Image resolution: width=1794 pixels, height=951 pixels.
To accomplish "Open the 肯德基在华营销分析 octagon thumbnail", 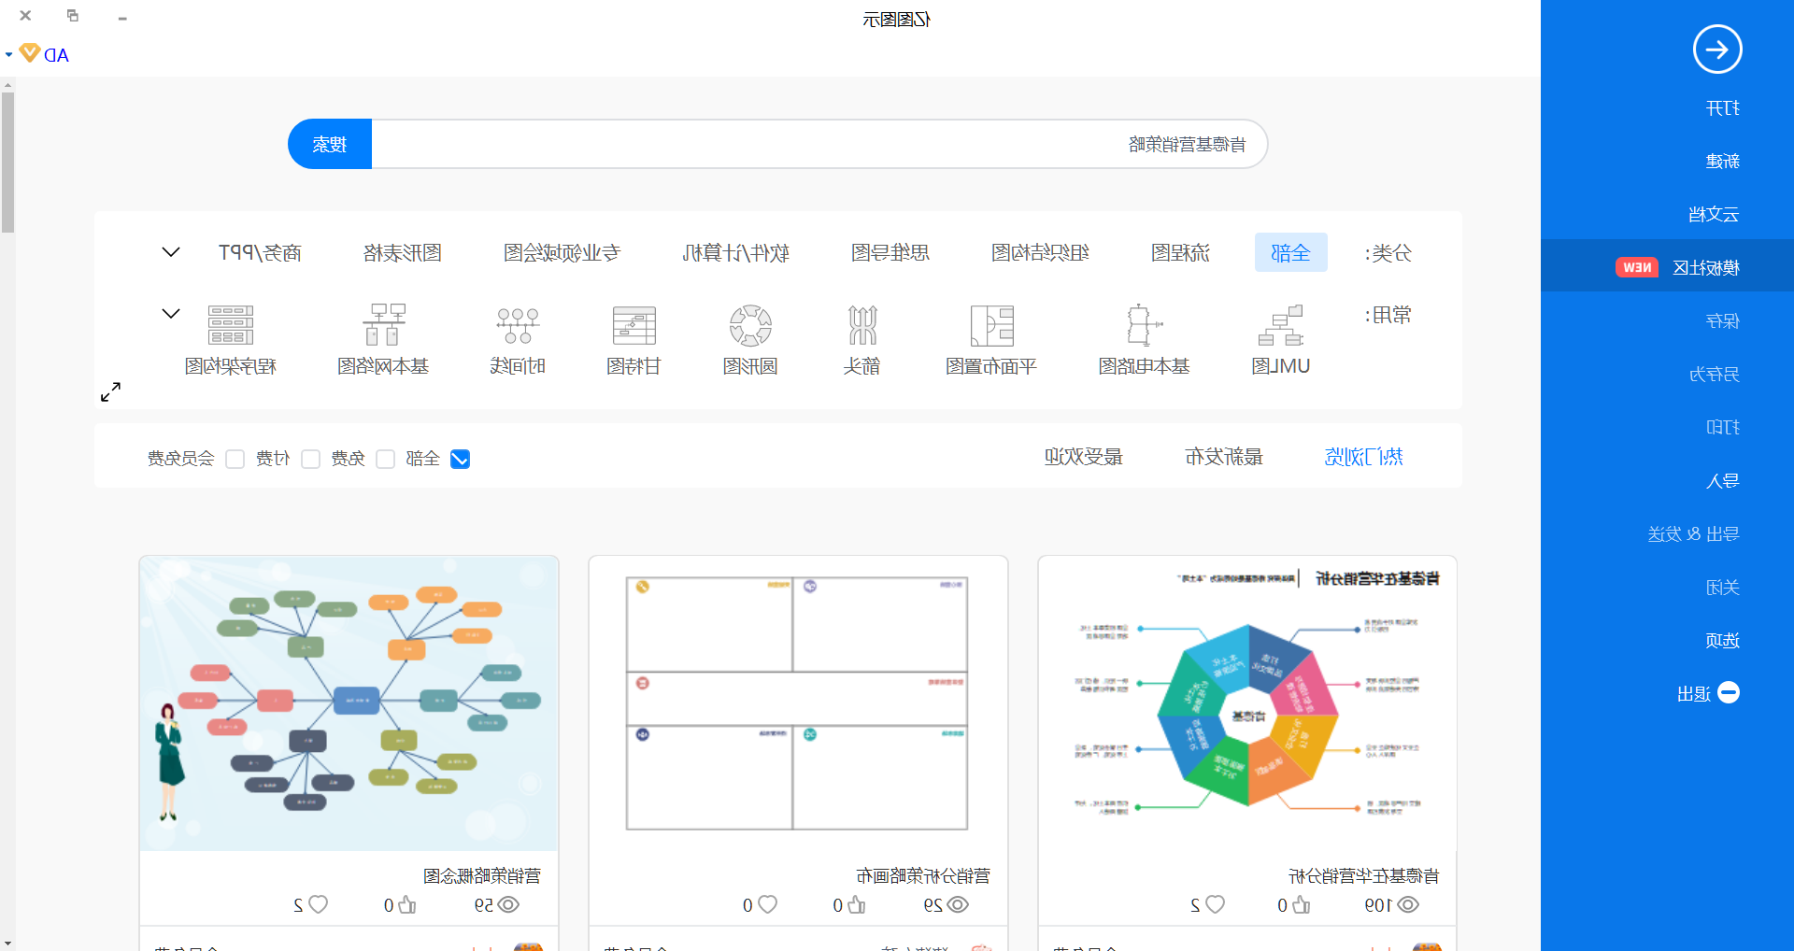I will pos(1247,703).
